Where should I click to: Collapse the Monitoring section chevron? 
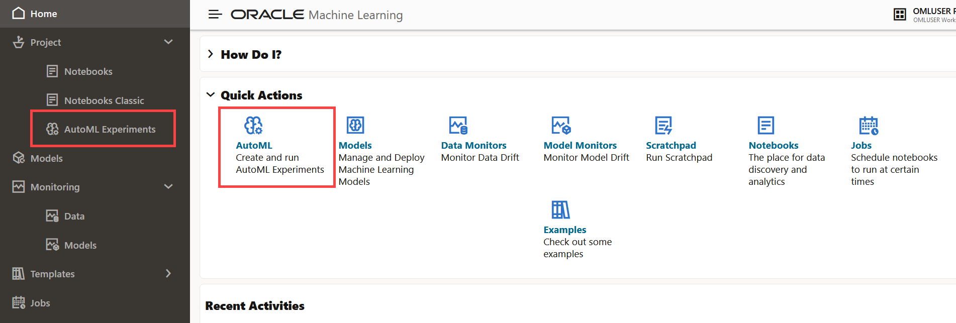[168, 186]
